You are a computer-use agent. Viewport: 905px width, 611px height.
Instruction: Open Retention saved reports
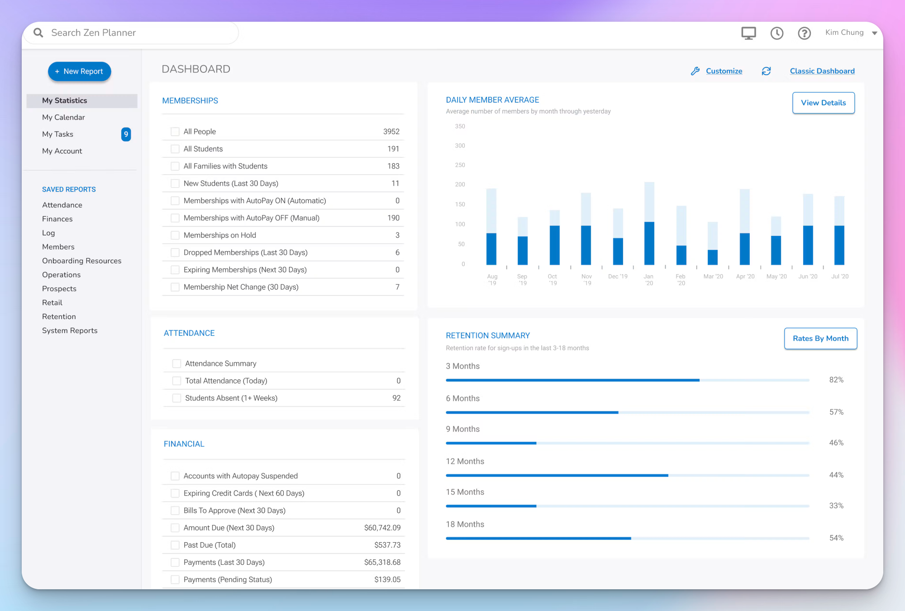59,316
